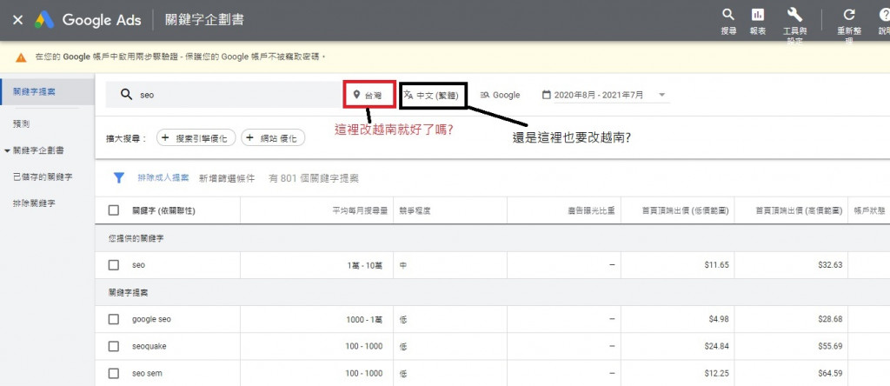Image resolution: width=890 pixels, height=386 pixels.
Task: Click low bid value $11.65
Action: pos(718,265)
